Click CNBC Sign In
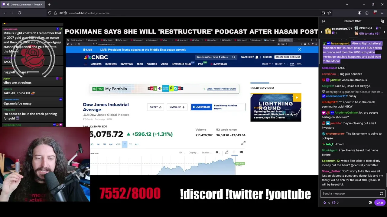Image resolution: width=387 pixels, height=217 pixels. [267, 57]
